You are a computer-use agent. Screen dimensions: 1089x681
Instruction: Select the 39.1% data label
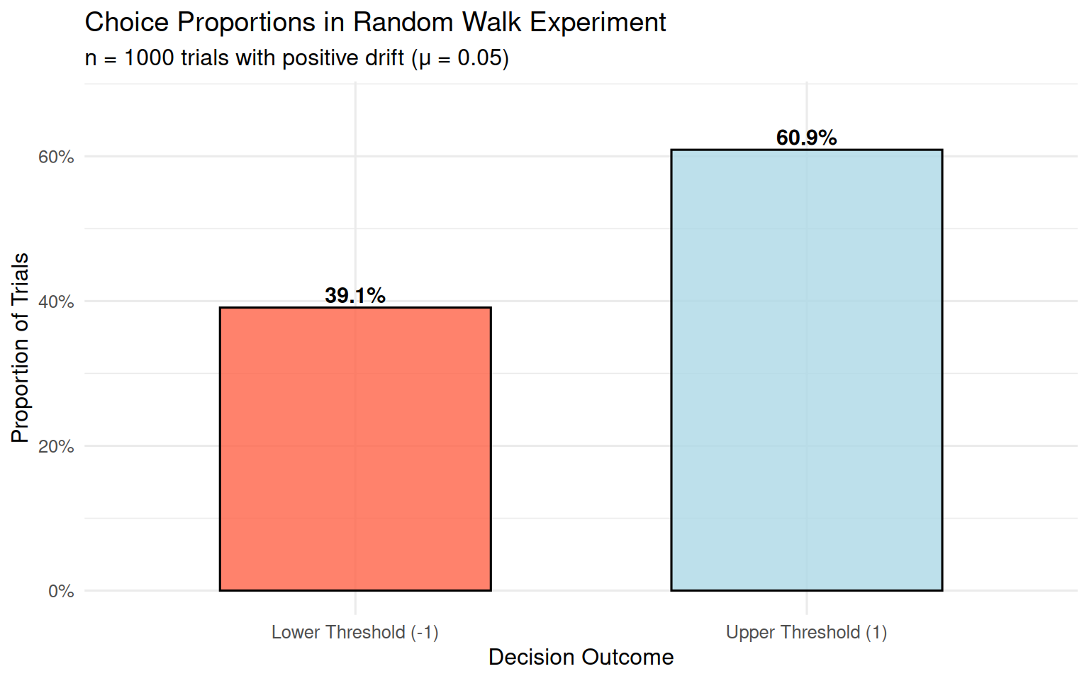click(x=355, y=295)
